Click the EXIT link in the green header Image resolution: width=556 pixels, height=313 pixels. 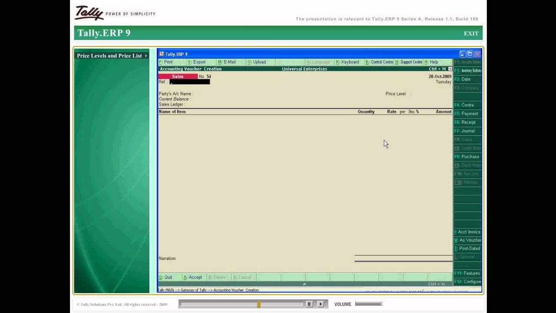[x=471, y=33]
